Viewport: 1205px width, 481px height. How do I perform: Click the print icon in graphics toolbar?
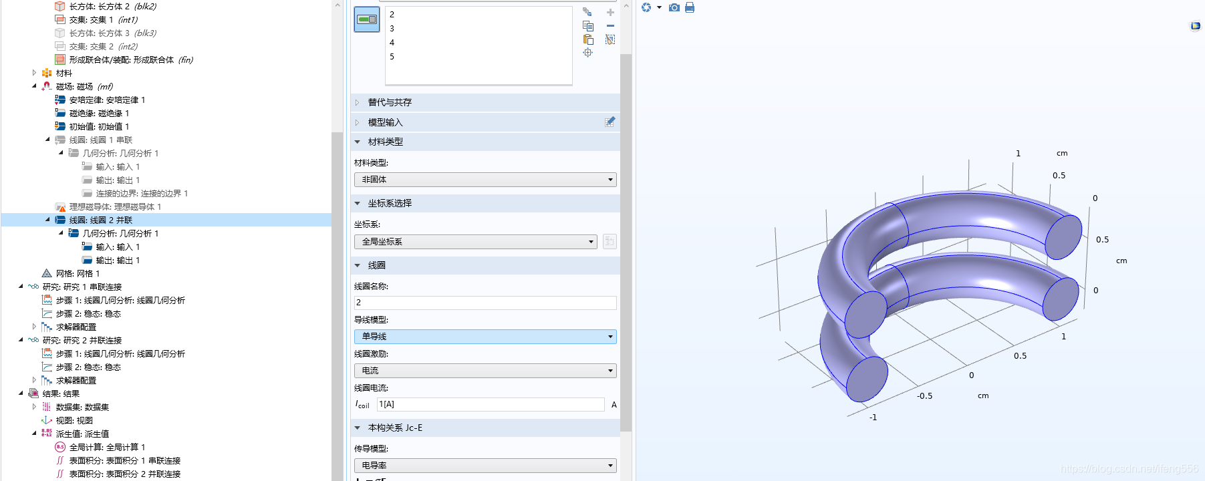pos(690,7)
